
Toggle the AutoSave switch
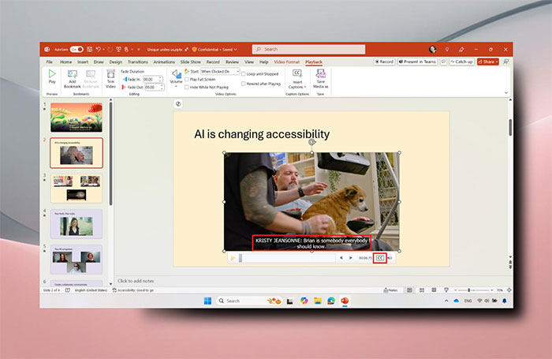click(76, 49)
